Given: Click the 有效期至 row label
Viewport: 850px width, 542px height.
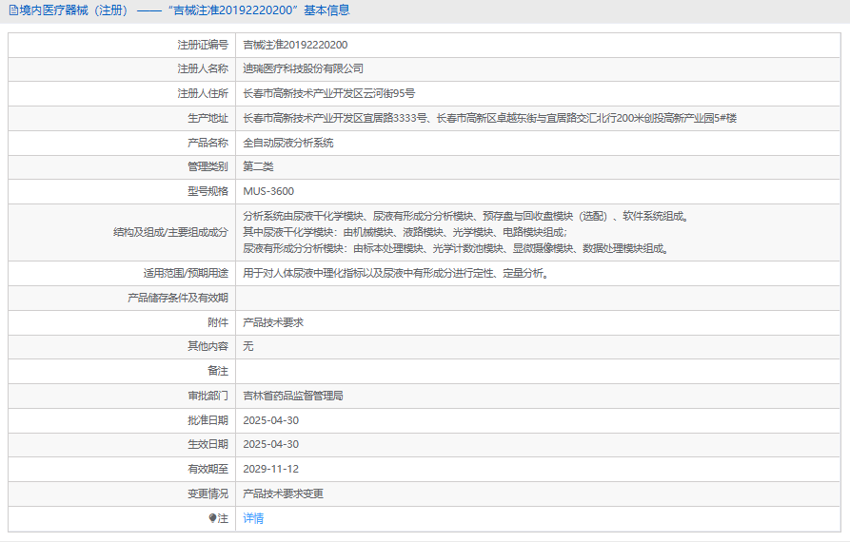Looking at the screenshot, I should pos(208,469).
